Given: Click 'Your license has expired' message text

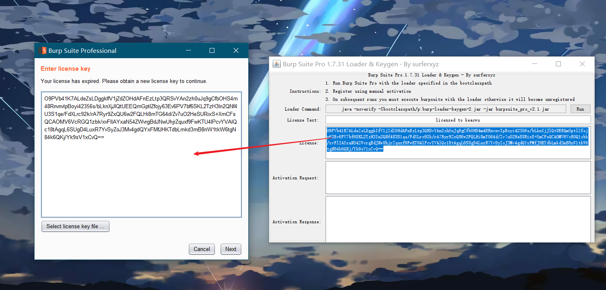Looking at the screenshot, I should tap(124, 81).
